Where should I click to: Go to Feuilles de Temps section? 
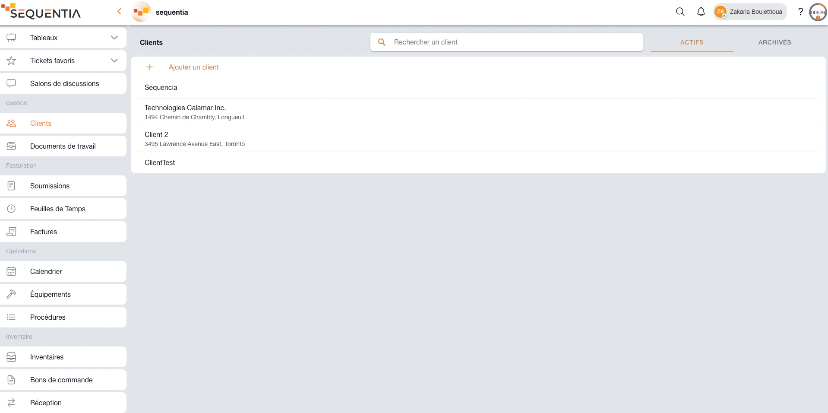63,209
